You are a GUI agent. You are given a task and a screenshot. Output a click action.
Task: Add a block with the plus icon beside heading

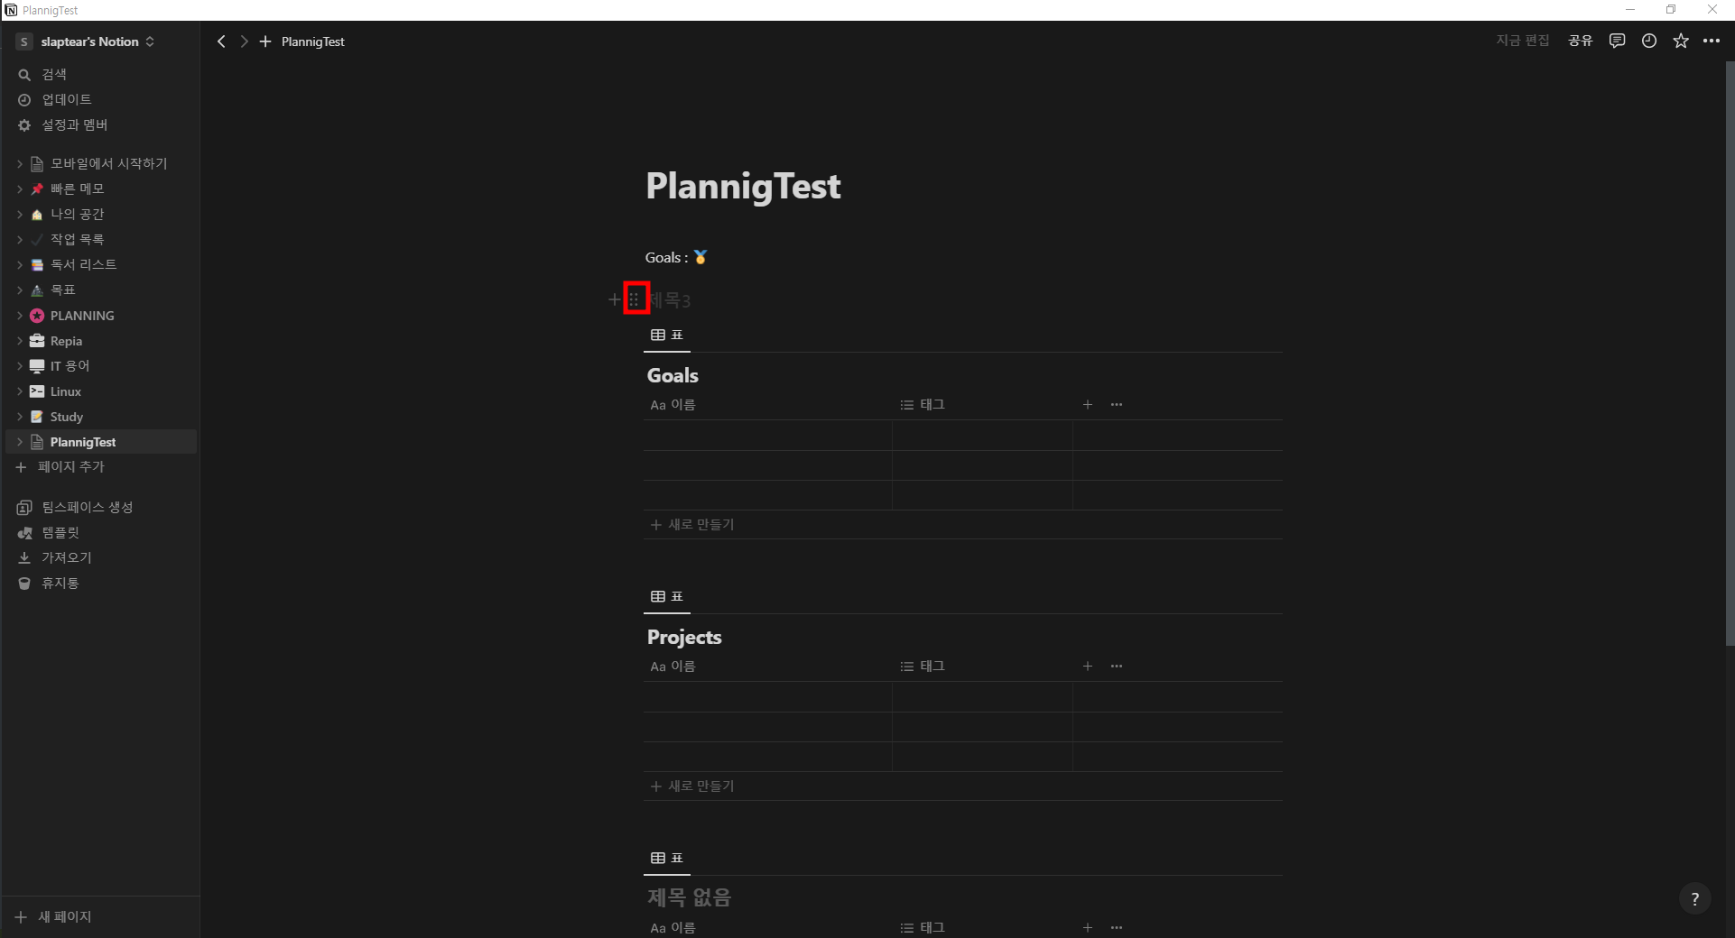click(x=615, y=299)
